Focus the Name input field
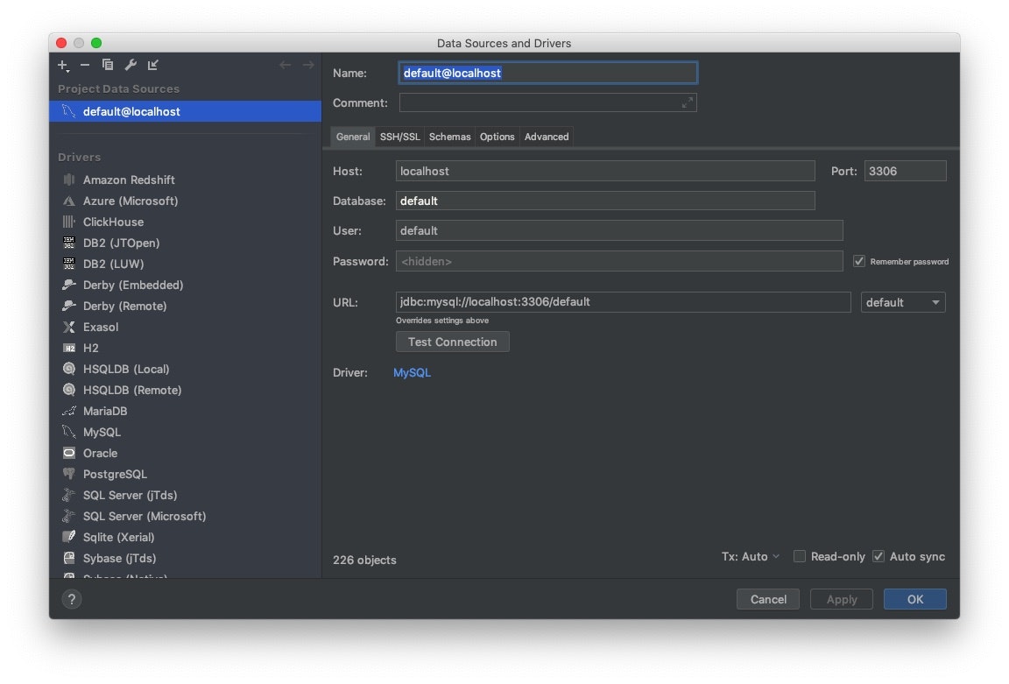Screen dimensions: 1009x684 [548, 73]
